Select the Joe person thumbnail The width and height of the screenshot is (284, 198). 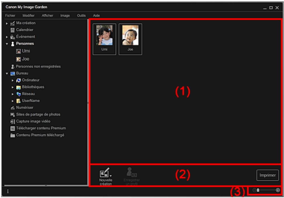click(x=130, y=39)
